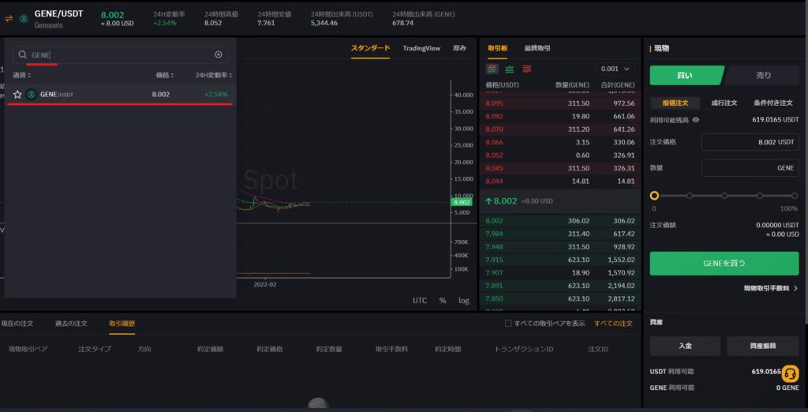The height and width of the screenshot is (412, 808).
Task: Show both bids and asks order book view
Action: tap(492, 69)
